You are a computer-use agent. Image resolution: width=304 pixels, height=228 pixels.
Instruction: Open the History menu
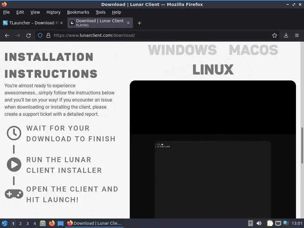(53, 12)
